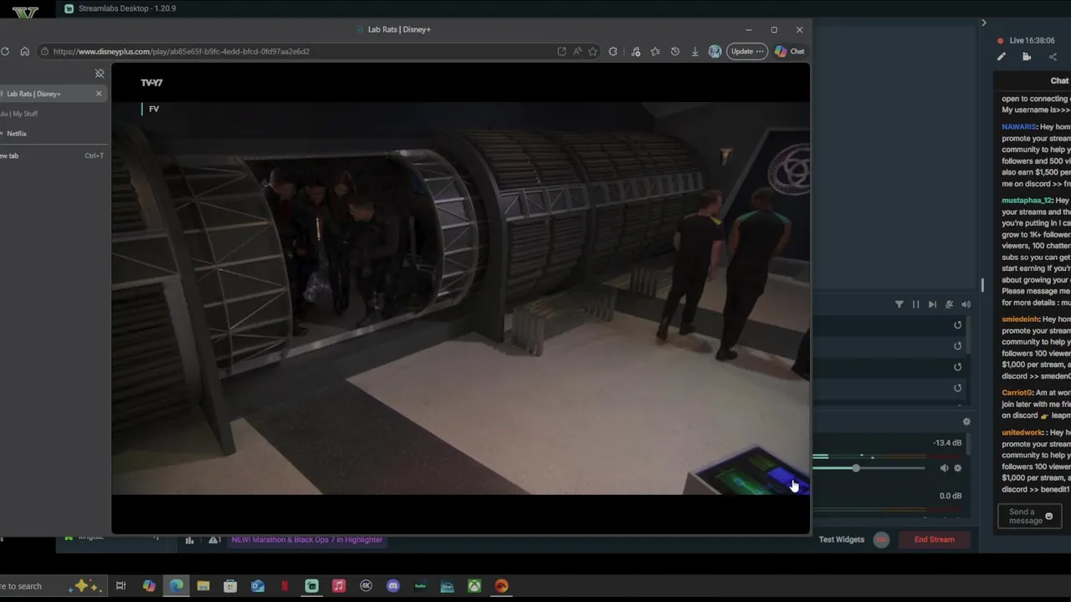The width and height of the screenshot is (1071, 602).
Task: Open Copilot from the taskbar
Action: [149, 586]
